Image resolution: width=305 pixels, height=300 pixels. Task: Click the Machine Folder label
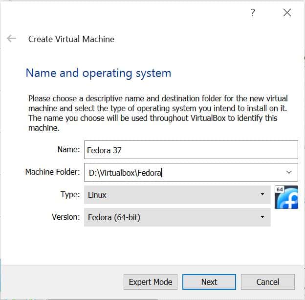coord(52,172)
